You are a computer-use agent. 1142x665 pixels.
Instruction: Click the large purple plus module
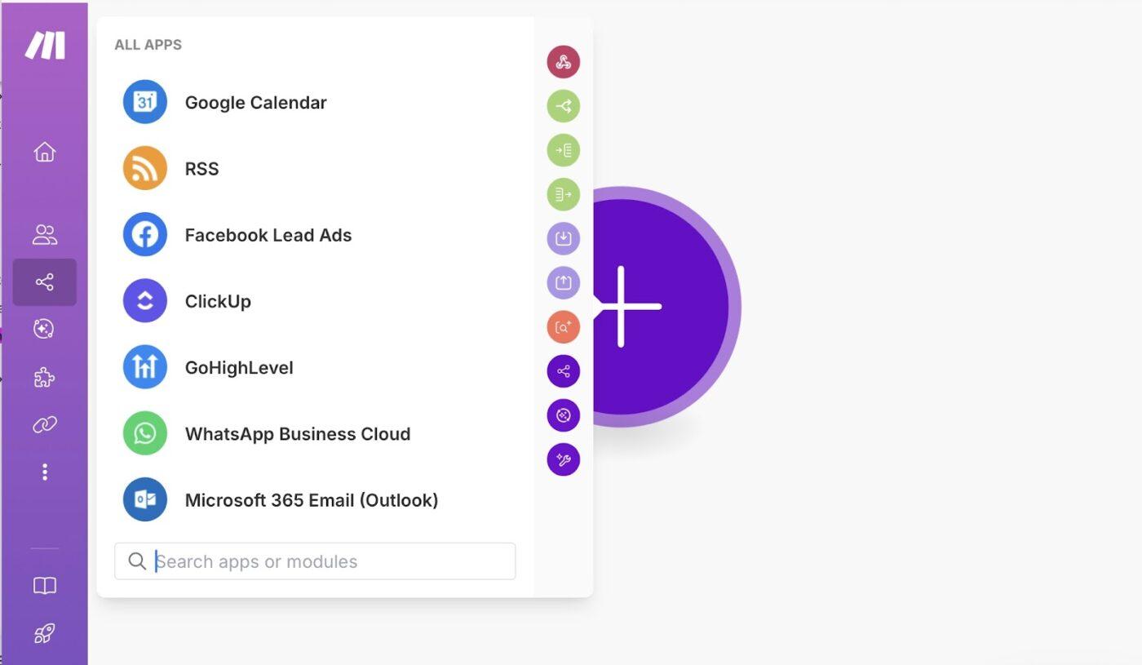click(x=661, y=307)
